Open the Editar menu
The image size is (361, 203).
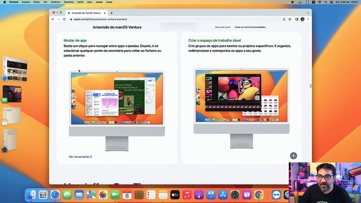click(37, 2)
